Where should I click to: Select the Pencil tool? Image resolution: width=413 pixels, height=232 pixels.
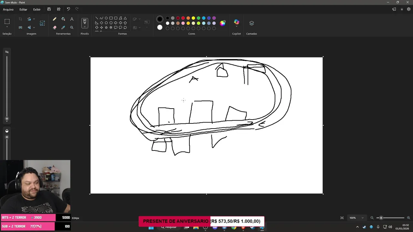pyautogui.click(x=55, y=19)
